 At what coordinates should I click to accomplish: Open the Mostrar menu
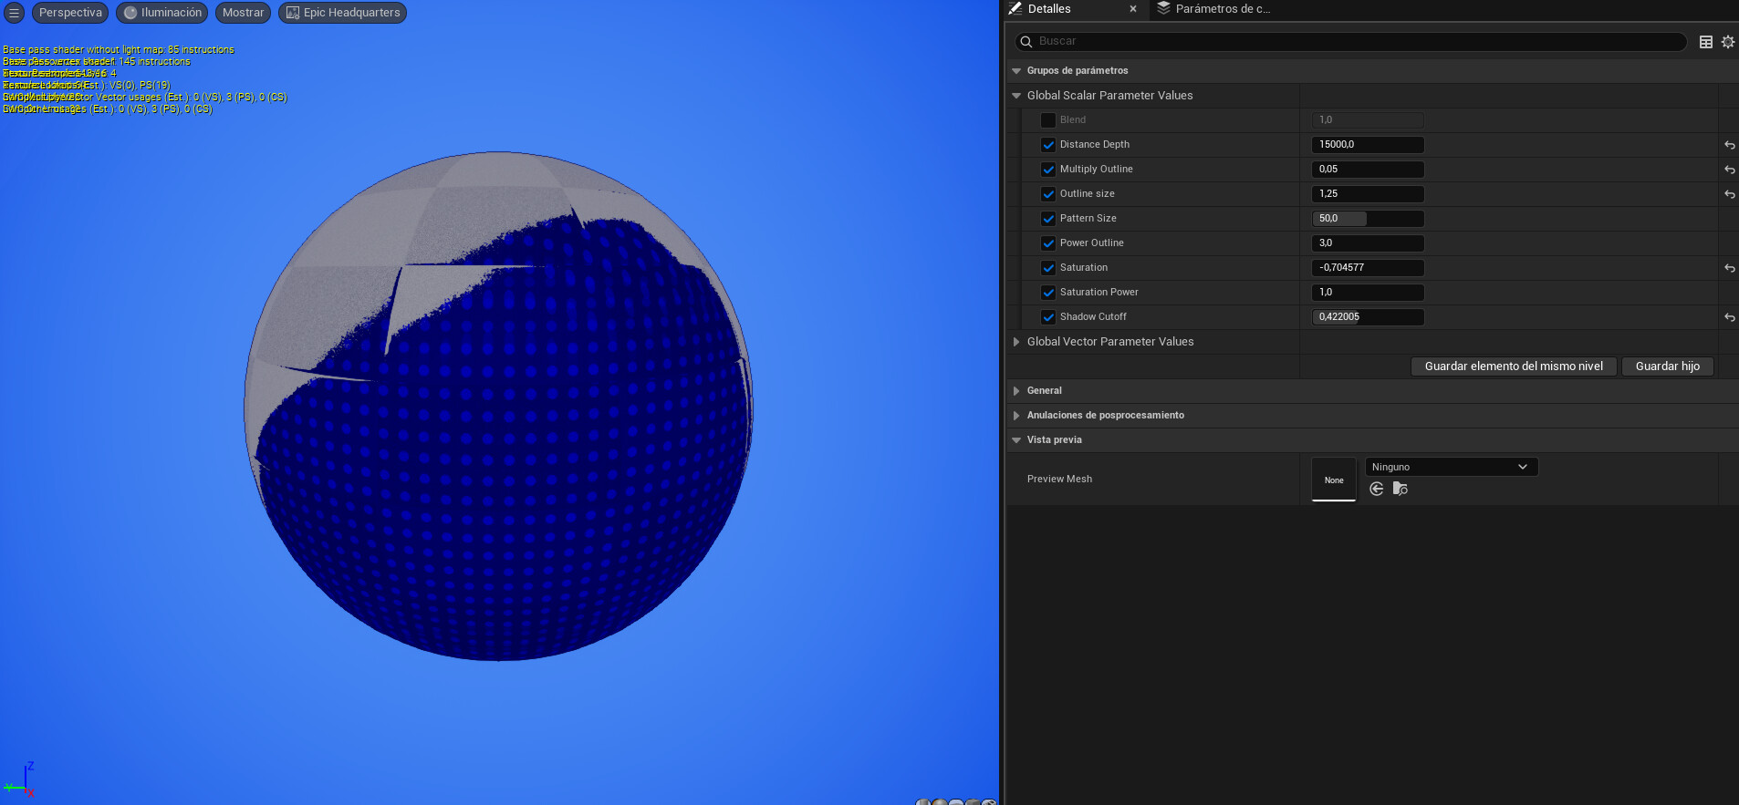(243, 13)
